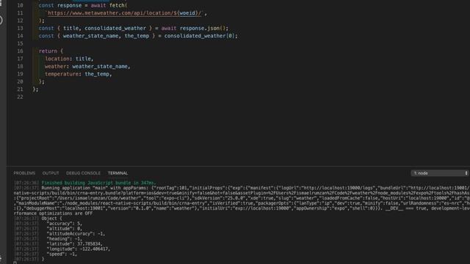Click the 'accuracy: 5' terminal line
This screenshot has height=264, width=470.
pyautogui.click(x=64, y=223)
